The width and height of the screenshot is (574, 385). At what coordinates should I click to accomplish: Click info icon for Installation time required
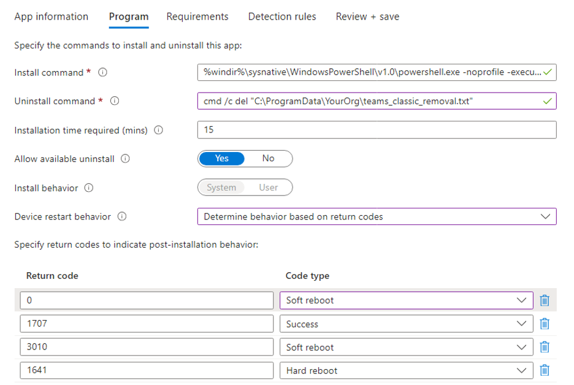click(x=159, y=130)
